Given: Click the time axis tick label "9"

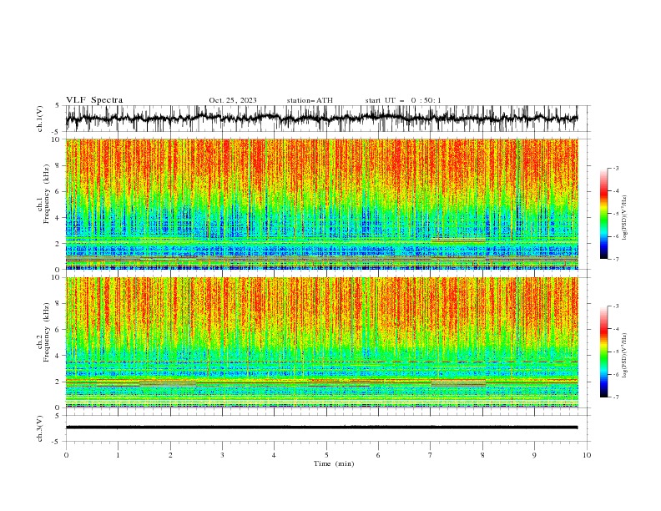Looking at the screenshot, I should pyautogui.click(x=534, y=455).
